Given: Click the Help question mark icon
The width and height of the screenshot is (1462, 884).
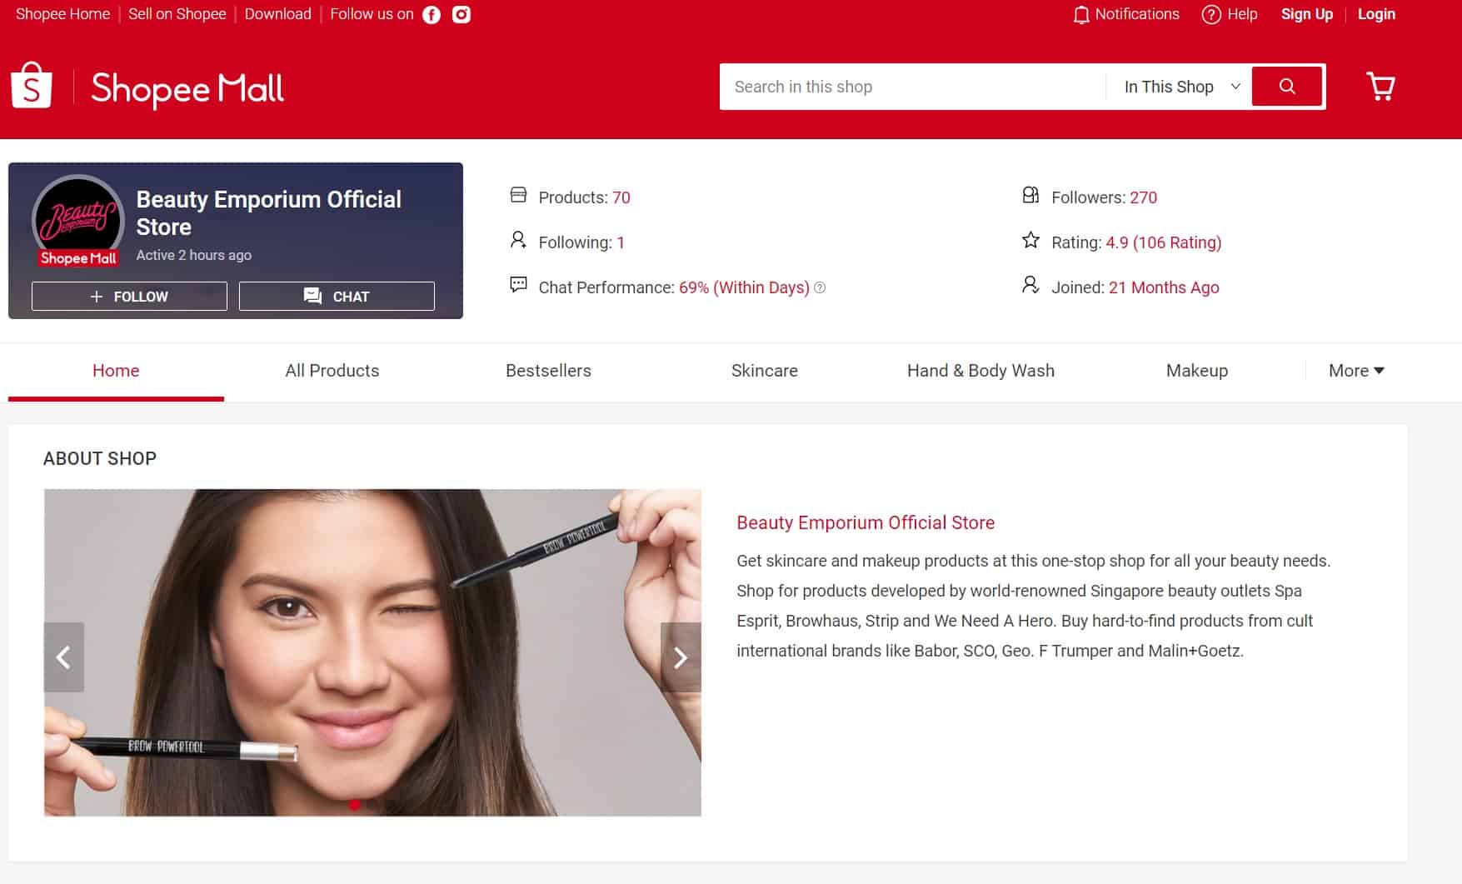Looking at the screenshot, I should (1211, 14).
